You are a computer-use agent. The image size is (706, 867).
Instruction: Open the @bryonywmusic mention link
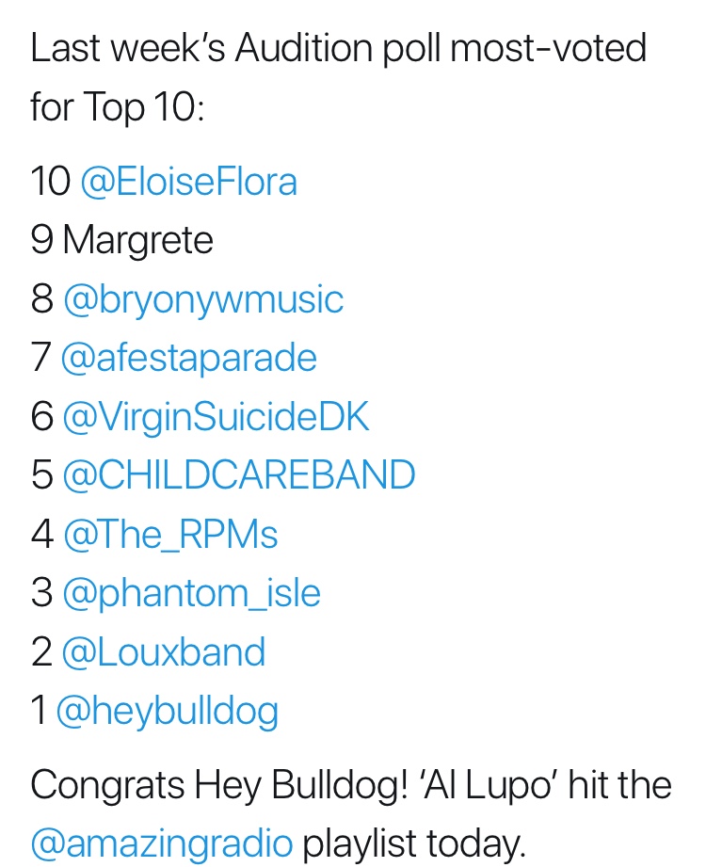tap(202, 299)
